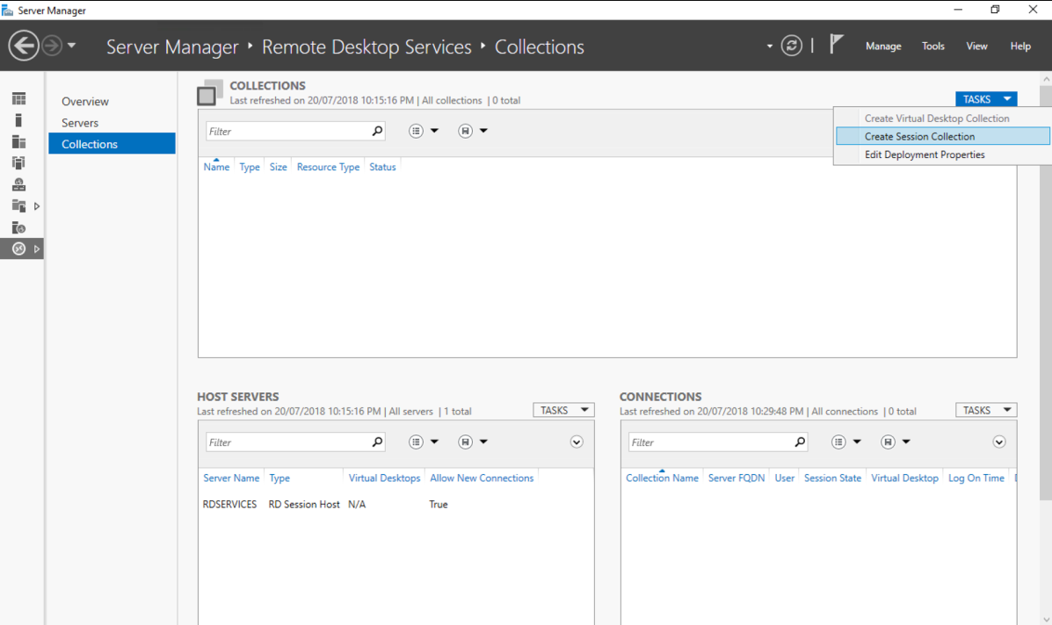Select Remote Desktop Services sidebar icon

(18, 248)
